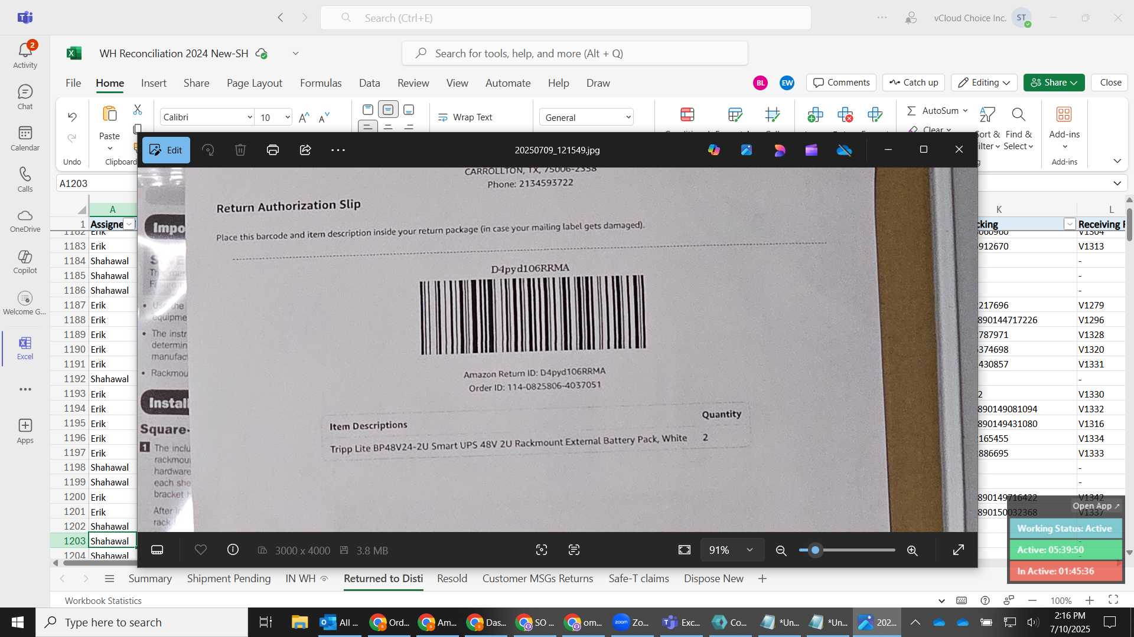Click the Photos Edit button
Image resolution: width=1134 pixels, height=637 pixels.
(166, 150)
